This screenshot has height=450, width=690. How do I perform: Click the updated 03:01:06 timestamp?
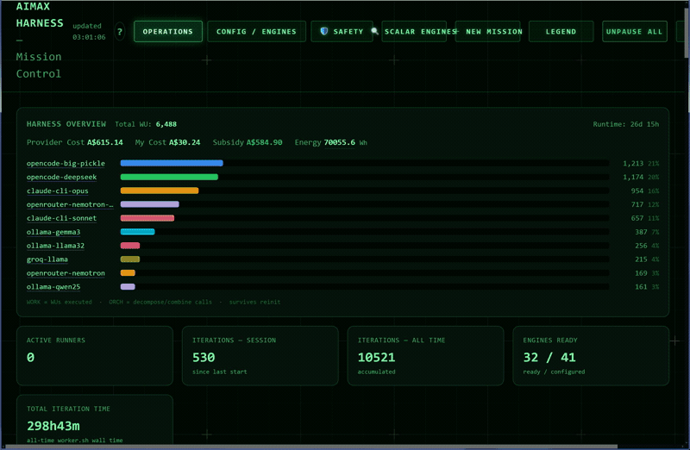coord(89,32)
